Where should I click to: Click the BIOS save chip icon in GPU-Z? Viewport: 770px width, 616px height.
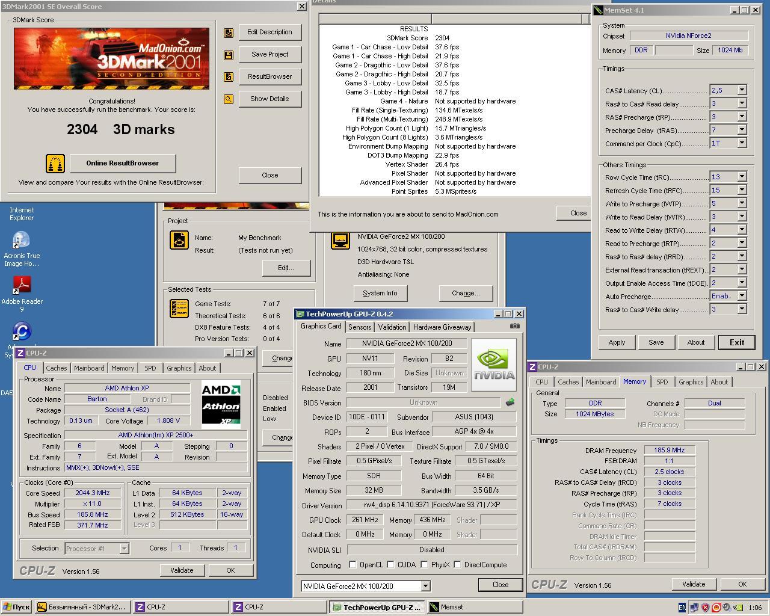(510, 402)
